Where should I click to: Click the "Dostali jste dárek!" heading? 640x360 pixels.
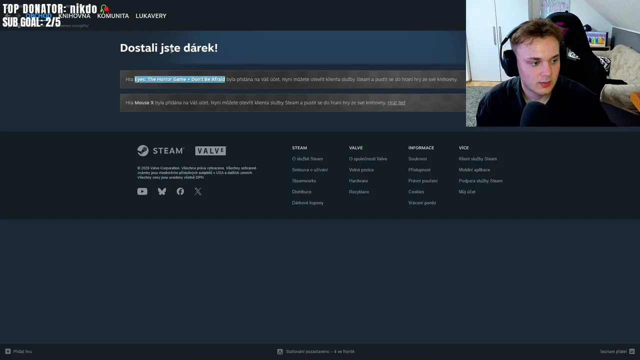click(169, 48)
